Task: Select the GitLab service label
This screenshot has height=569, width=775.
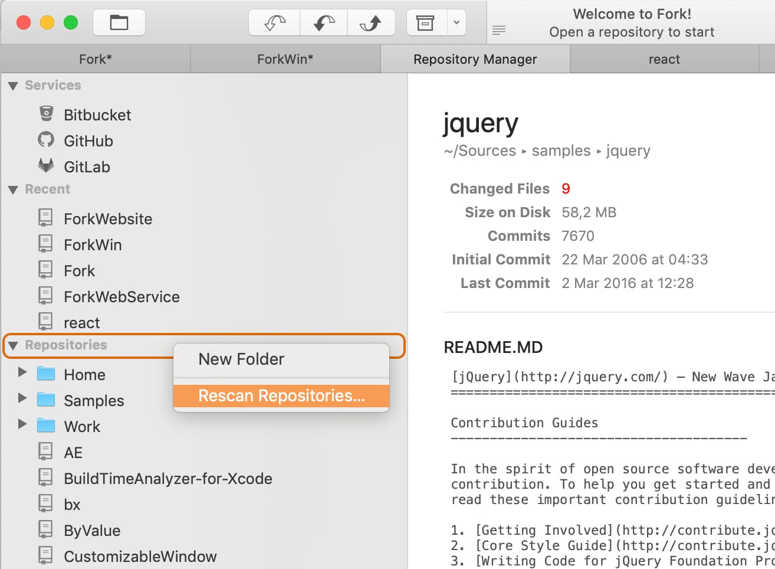Action: [x=87, y=167]
